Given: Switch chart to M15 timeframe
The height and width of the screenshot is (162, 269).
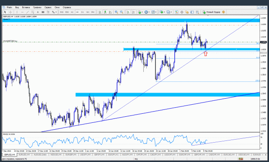Looking at the screenshot, I should point(62,12).
